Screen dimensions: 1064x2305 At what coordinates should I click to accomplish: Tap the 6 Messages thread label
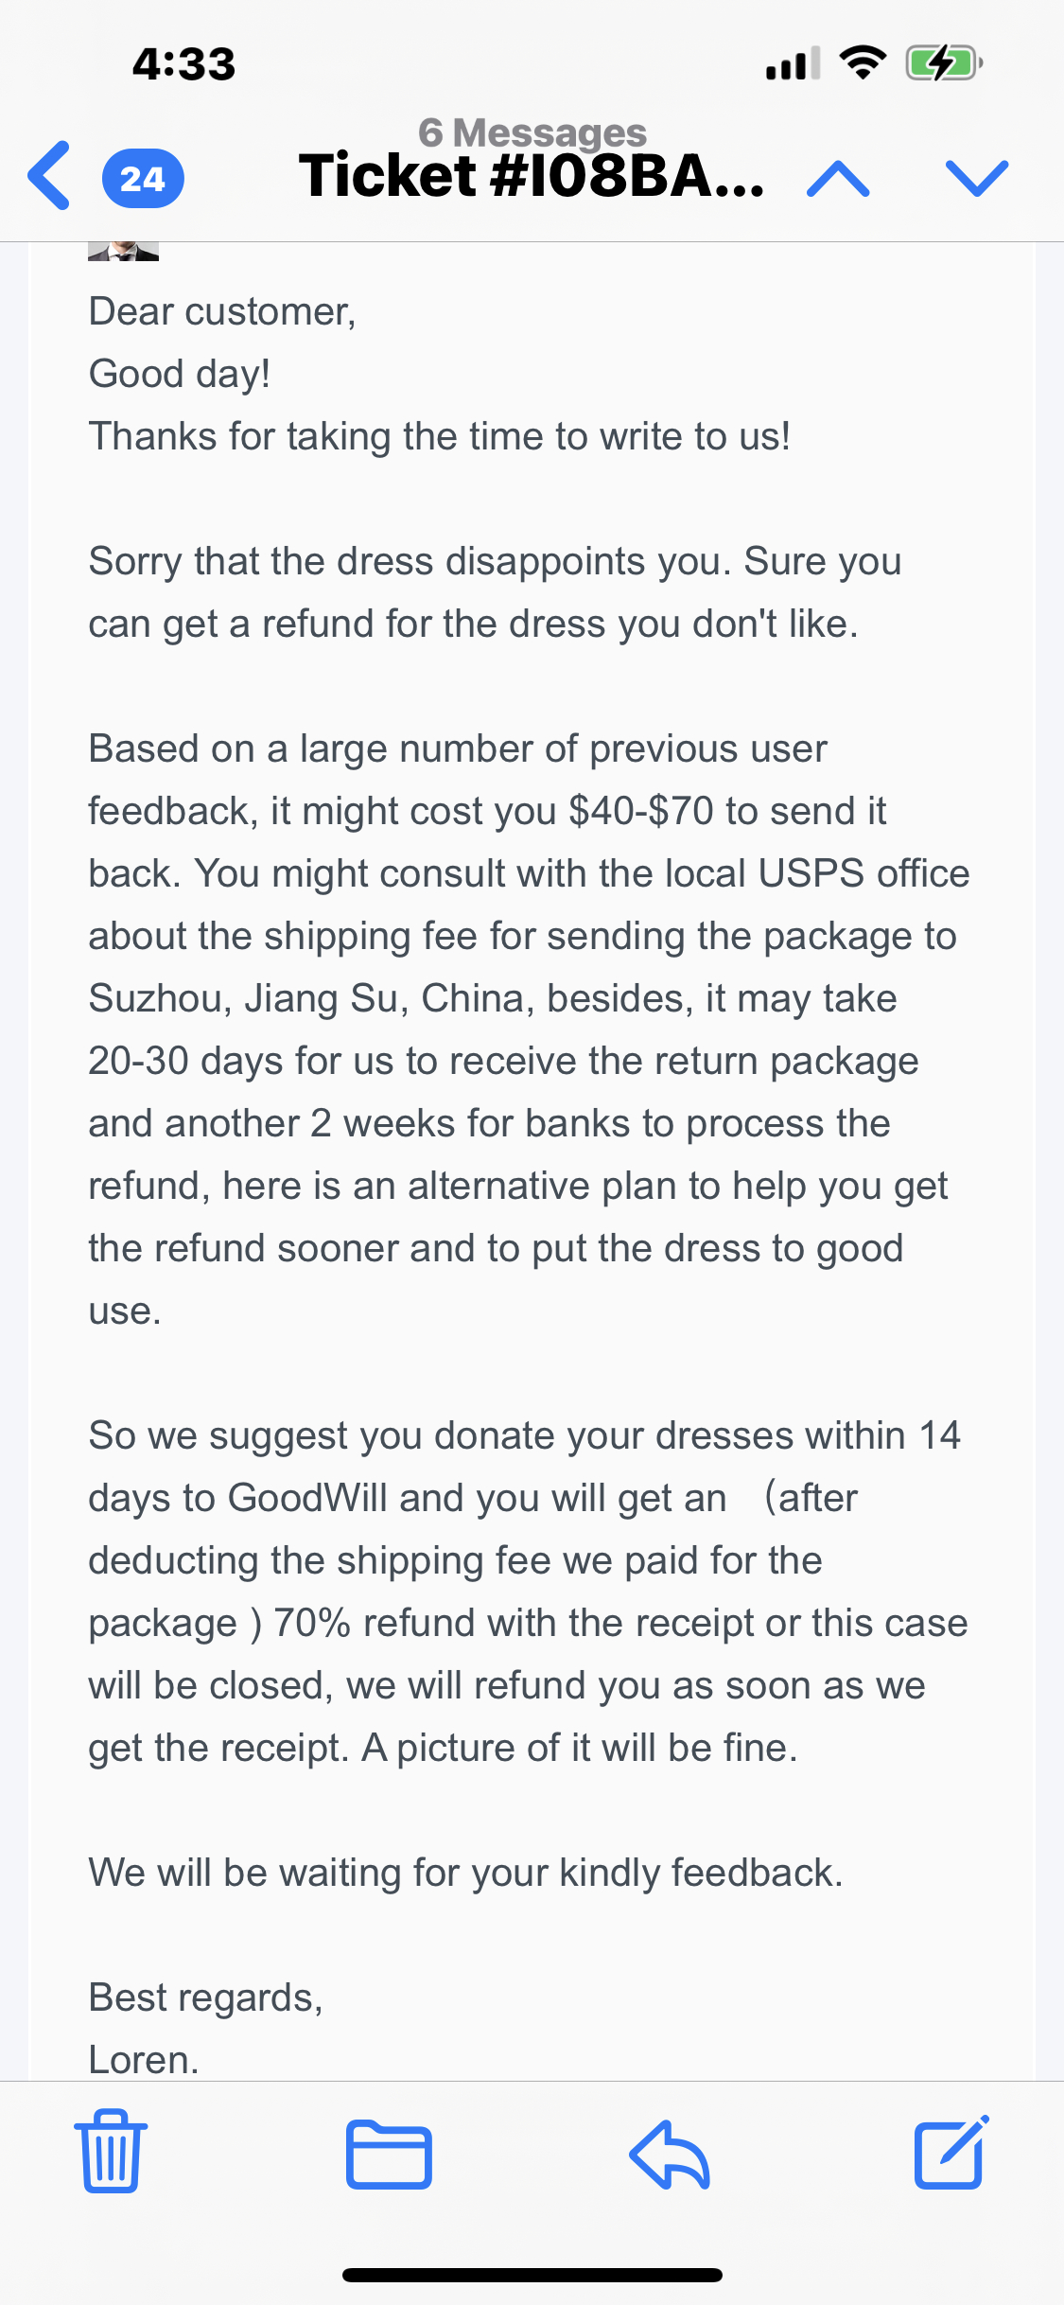532,132
